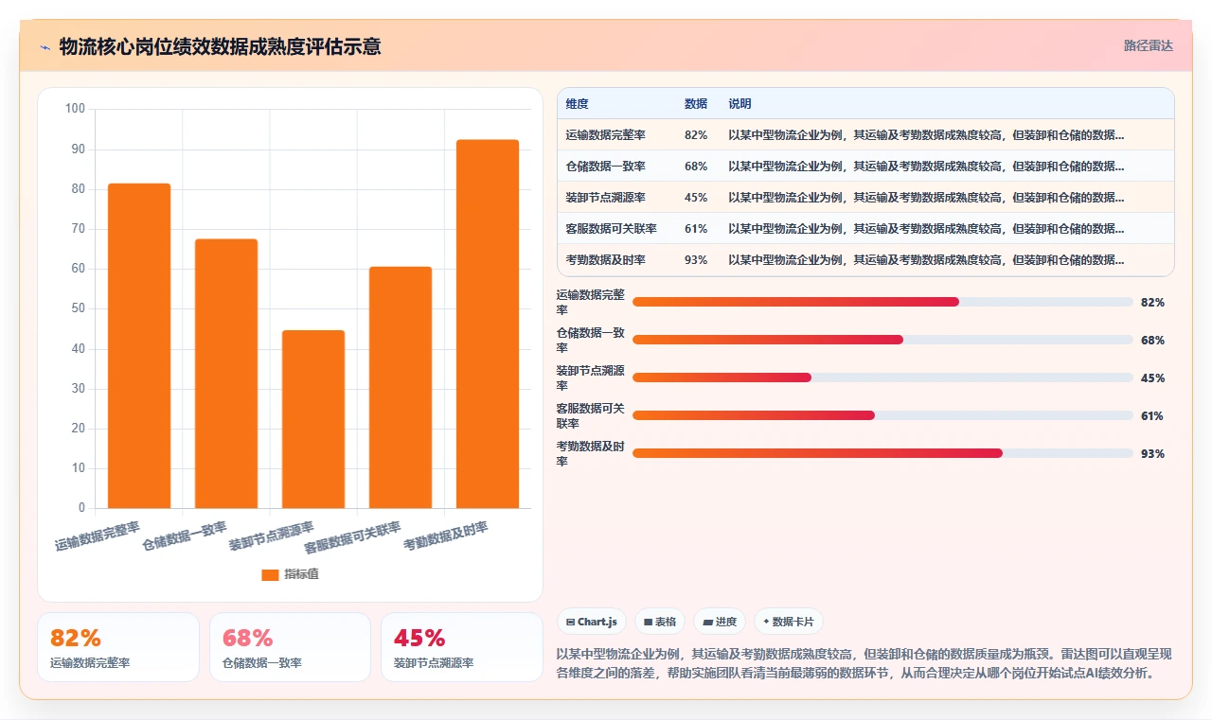Click the 表格 chip

[660, 622]
